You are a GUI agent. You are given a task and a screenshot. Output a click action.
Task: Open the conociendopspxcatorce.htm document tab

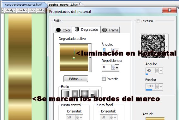pyautogui.click(x=24, y=4)
